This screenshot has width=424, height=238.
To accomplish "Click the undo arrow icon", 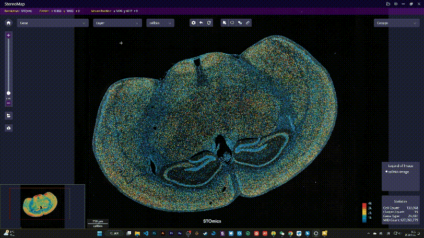I will tap(201, 23).
